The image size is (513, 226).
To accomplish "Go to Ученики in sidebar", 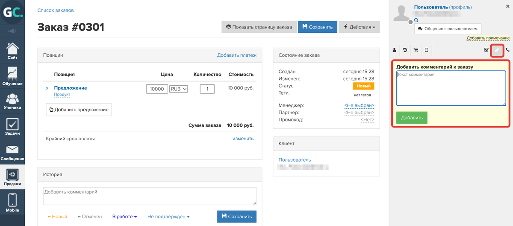I will [x=12, y=101].
